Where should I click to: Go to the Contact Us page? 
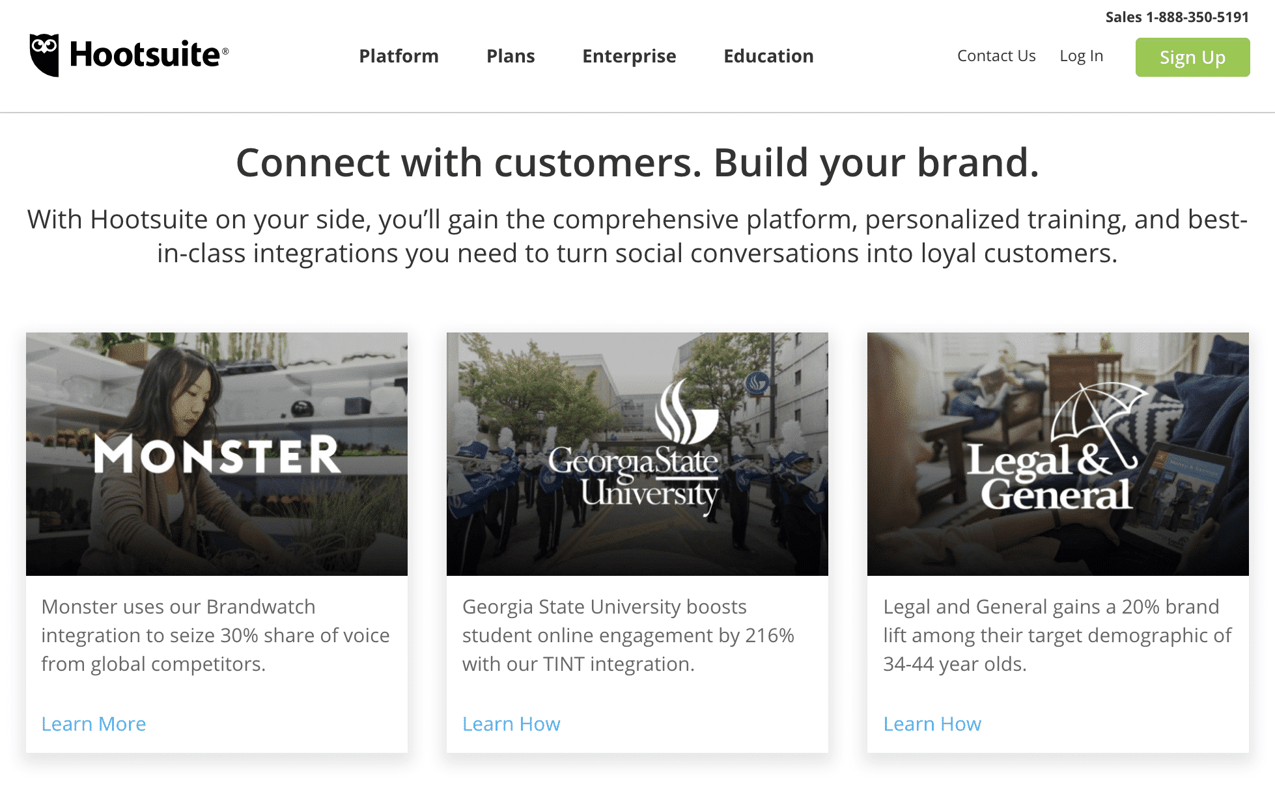pos(996,56)
